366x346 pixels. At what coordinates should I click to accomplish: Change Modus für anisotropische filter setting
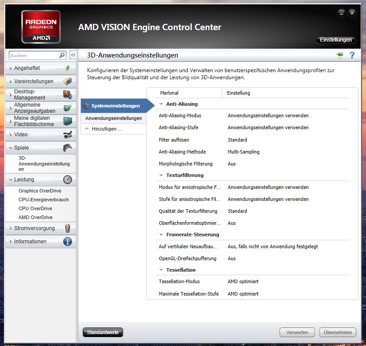(x=268, y=187)
